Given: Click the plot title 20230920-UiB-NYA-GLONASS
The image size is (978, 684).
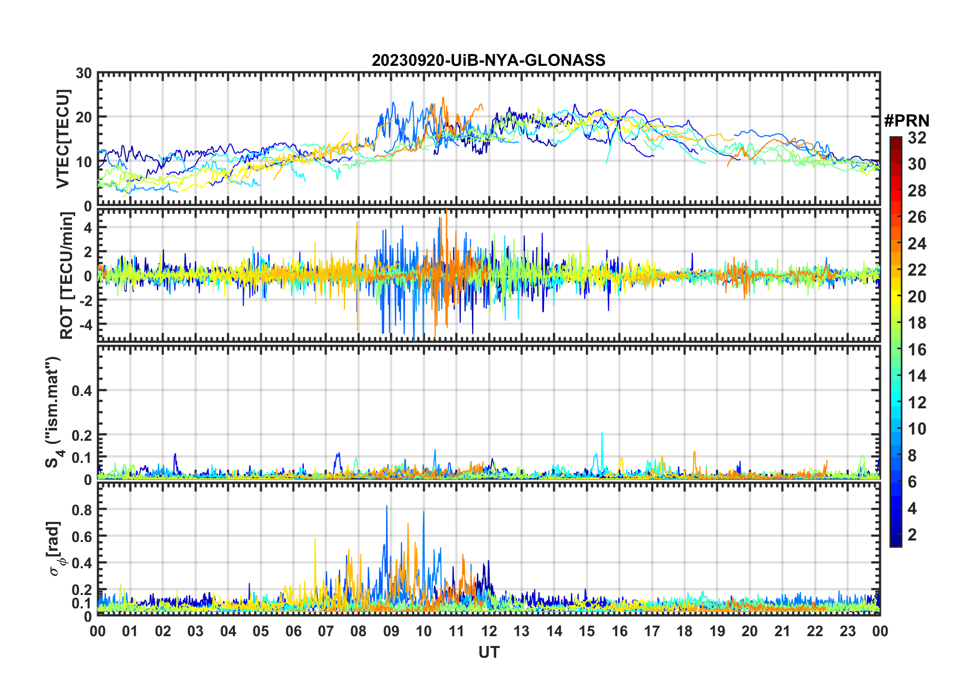Looking at the screenshot, I should tap(488, 60).
